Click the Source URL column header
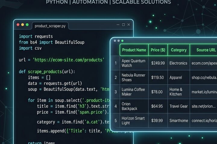The width and height of the screenshot is (217, 144). click(203, 50)
